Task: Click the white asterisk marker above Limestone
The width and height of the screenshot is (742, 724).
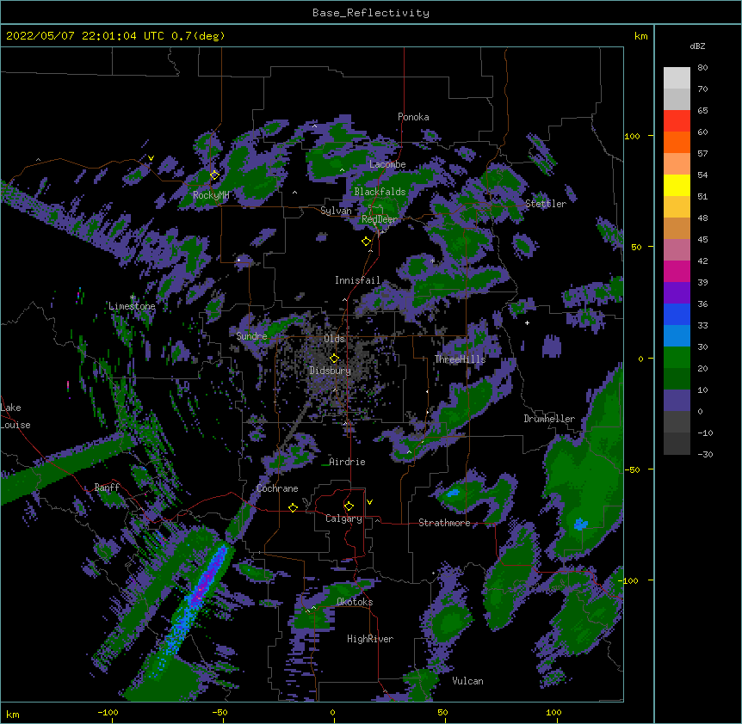Action: 132,298
